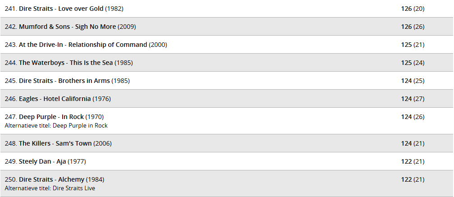Click the Mumford & Sons artist name
The height and width of the screenshot is (197, 454).
point(45,27)
